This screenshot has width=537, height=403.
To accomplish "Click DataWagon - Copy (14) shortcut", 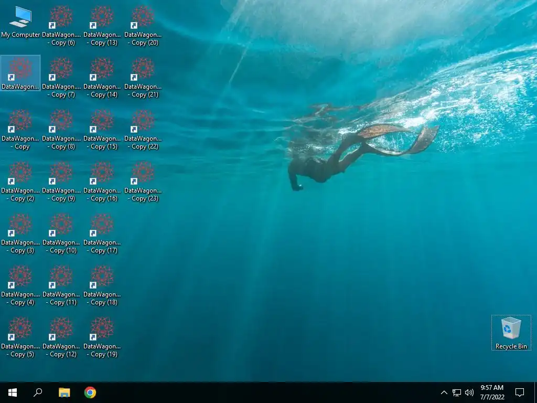I will click(102, 78).
